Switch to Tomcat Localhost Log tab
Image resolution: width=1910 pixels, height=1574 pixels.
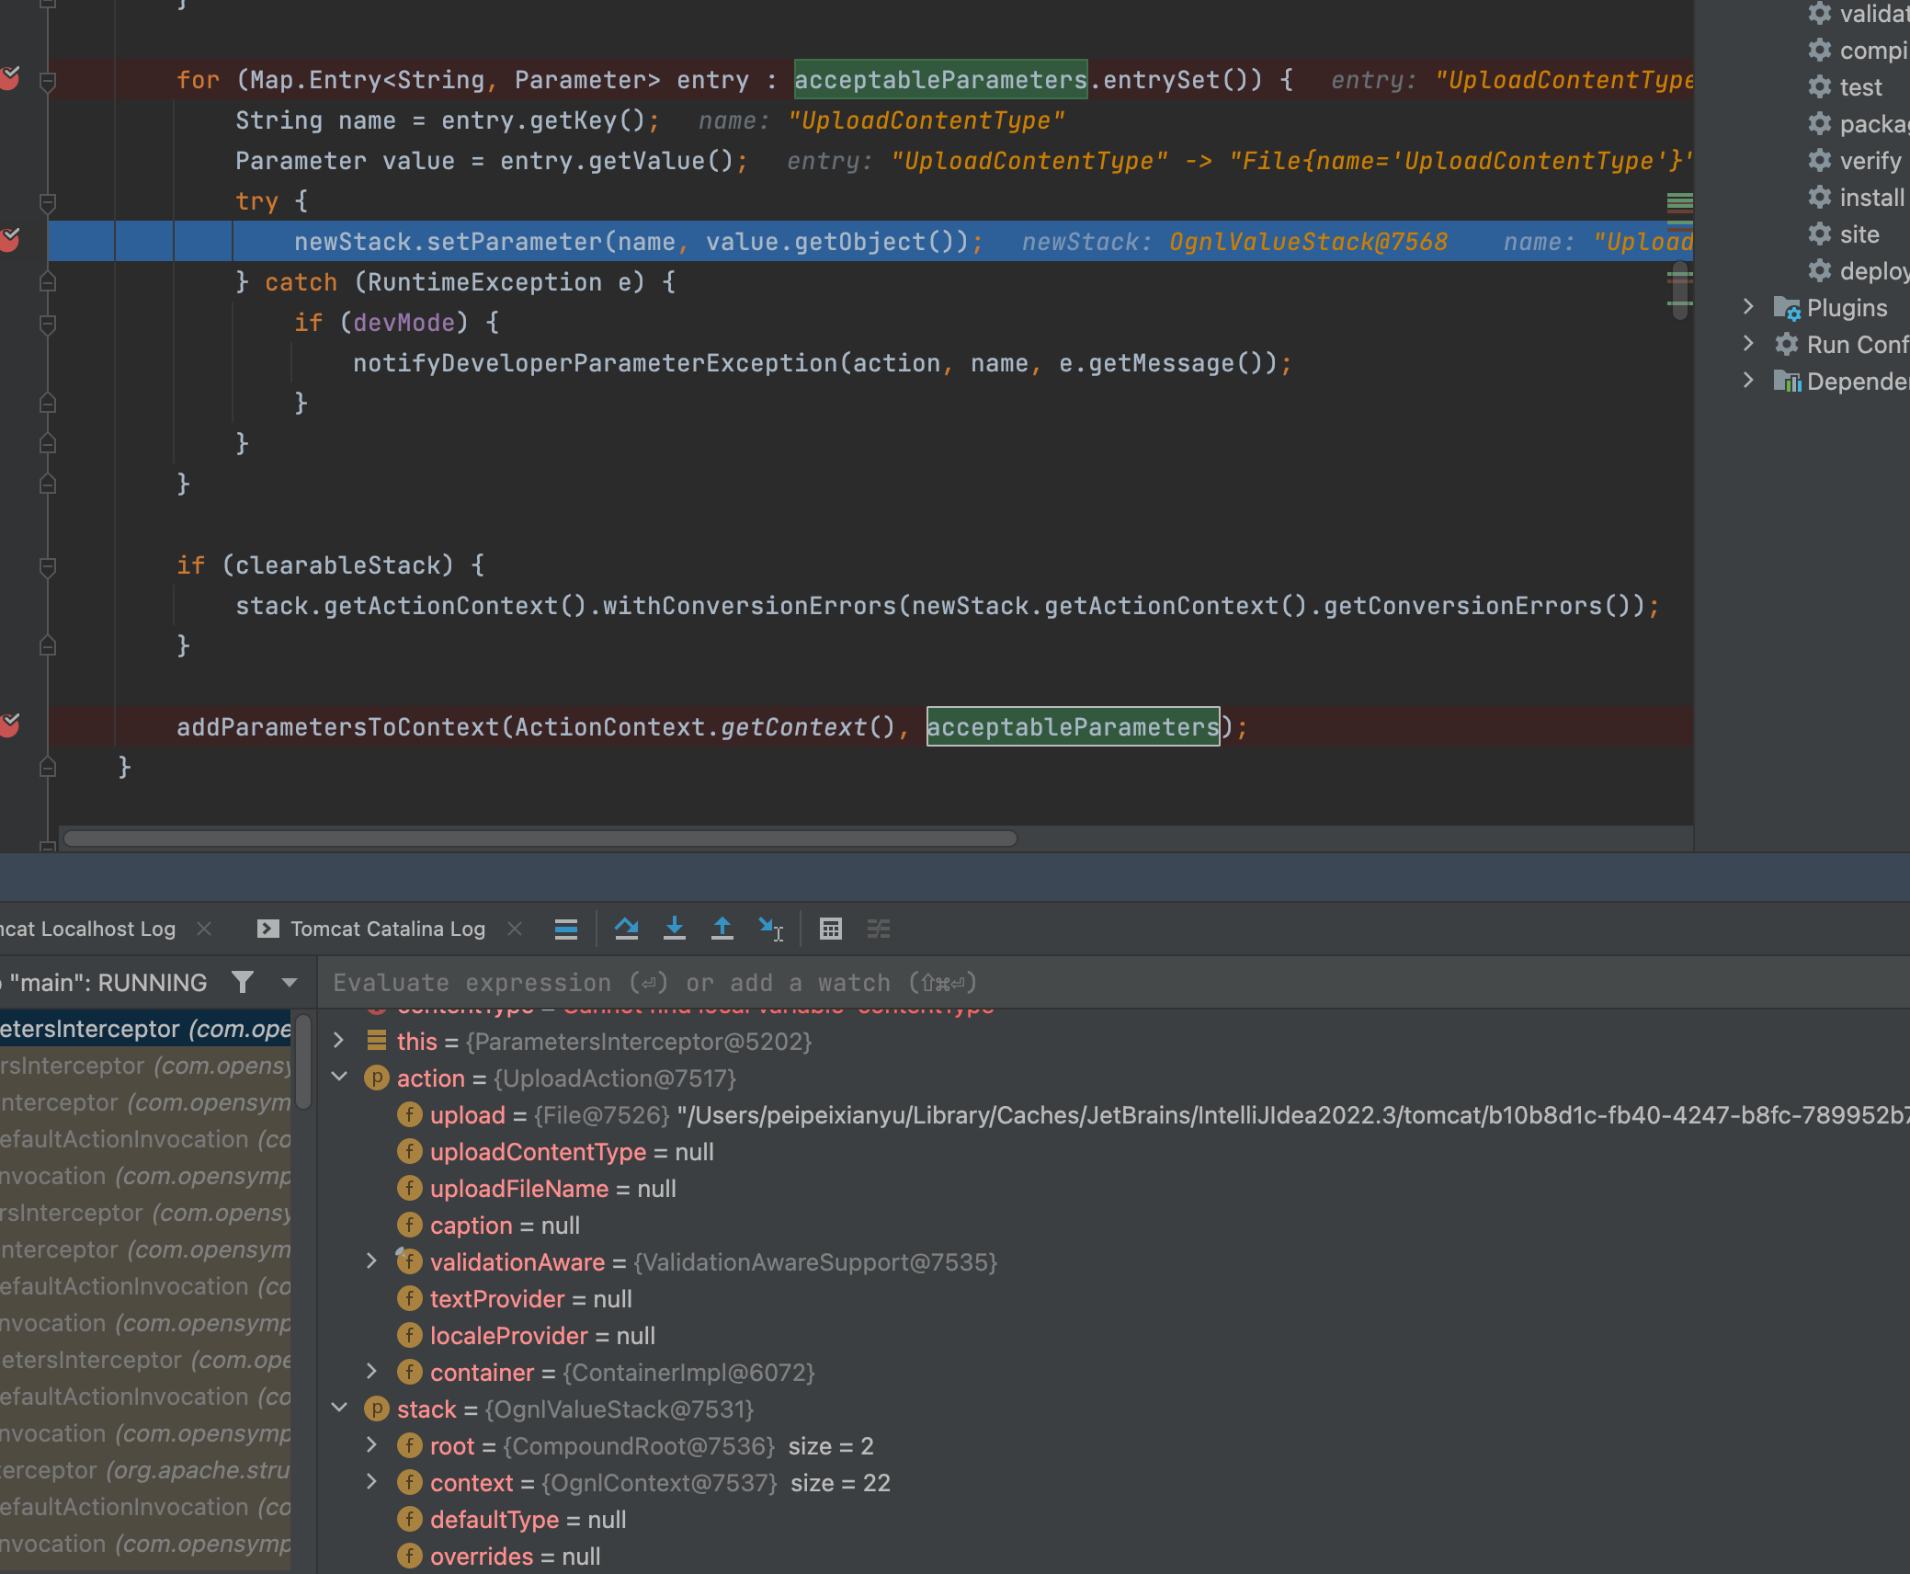(x=88, y=929)
